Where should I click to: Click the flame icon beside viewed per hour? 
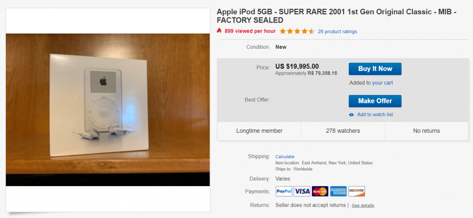point(219,31)
